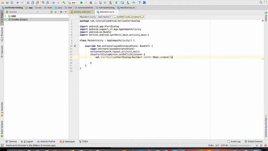Close the MainActivity.kt editor tab
Screen dimensions: 268x151
tap(116, 12)
